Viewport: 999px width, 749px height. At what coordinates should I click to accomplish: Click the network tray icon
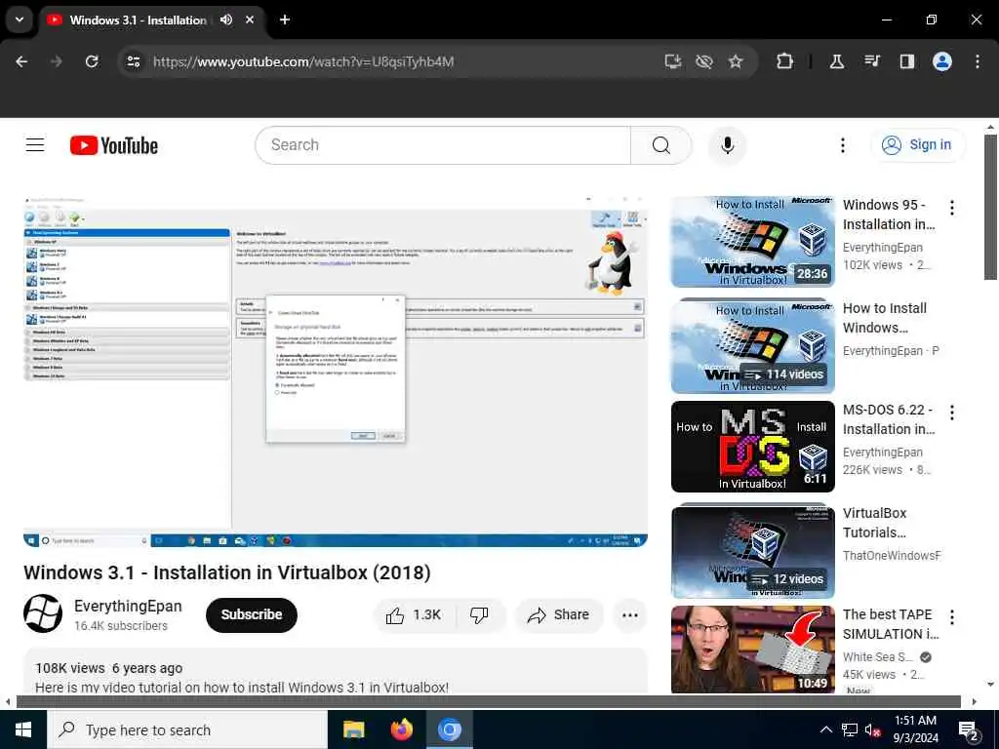[850, 729]
